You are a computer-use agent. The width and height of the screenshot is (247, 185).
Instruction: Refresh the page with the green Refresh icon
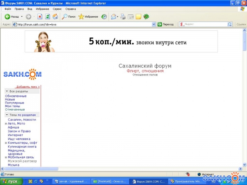point(47,17)
